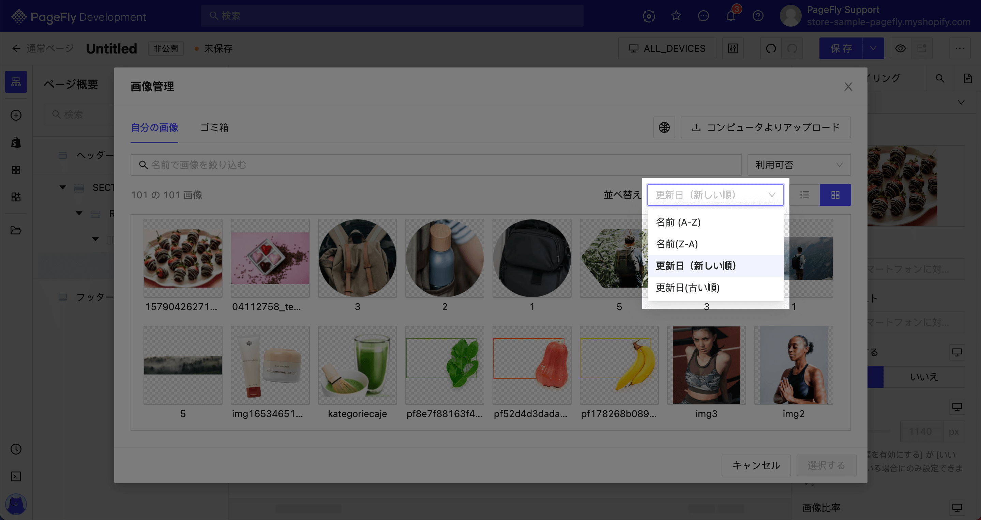Open the sections grid sidebar icon
This screenshot has height=520, width=981.
pyautogui.click(x=16, y=170)
